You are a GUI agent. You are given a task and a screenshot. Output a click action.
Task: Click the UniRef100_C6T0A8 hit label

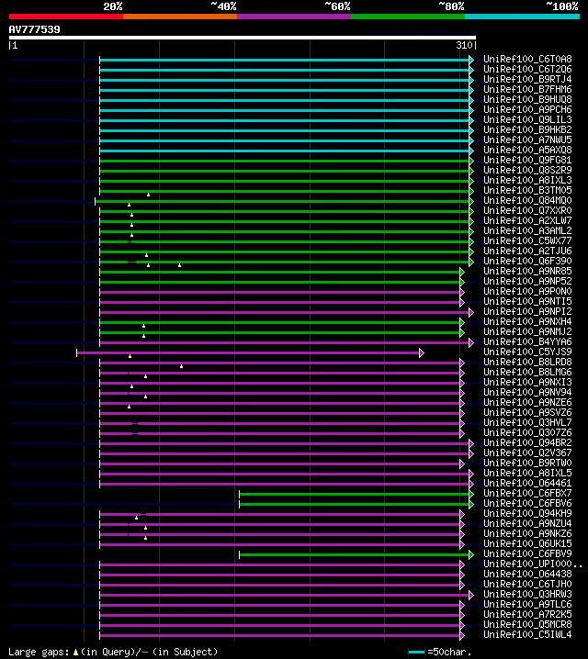point(527,60)
